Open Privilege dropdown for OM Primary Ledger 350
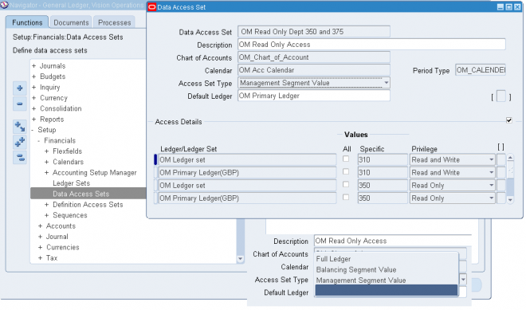 click(x=491, y=198)
